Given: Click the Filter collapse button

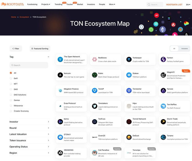Looking at the screenshot, I should [16, 49].
